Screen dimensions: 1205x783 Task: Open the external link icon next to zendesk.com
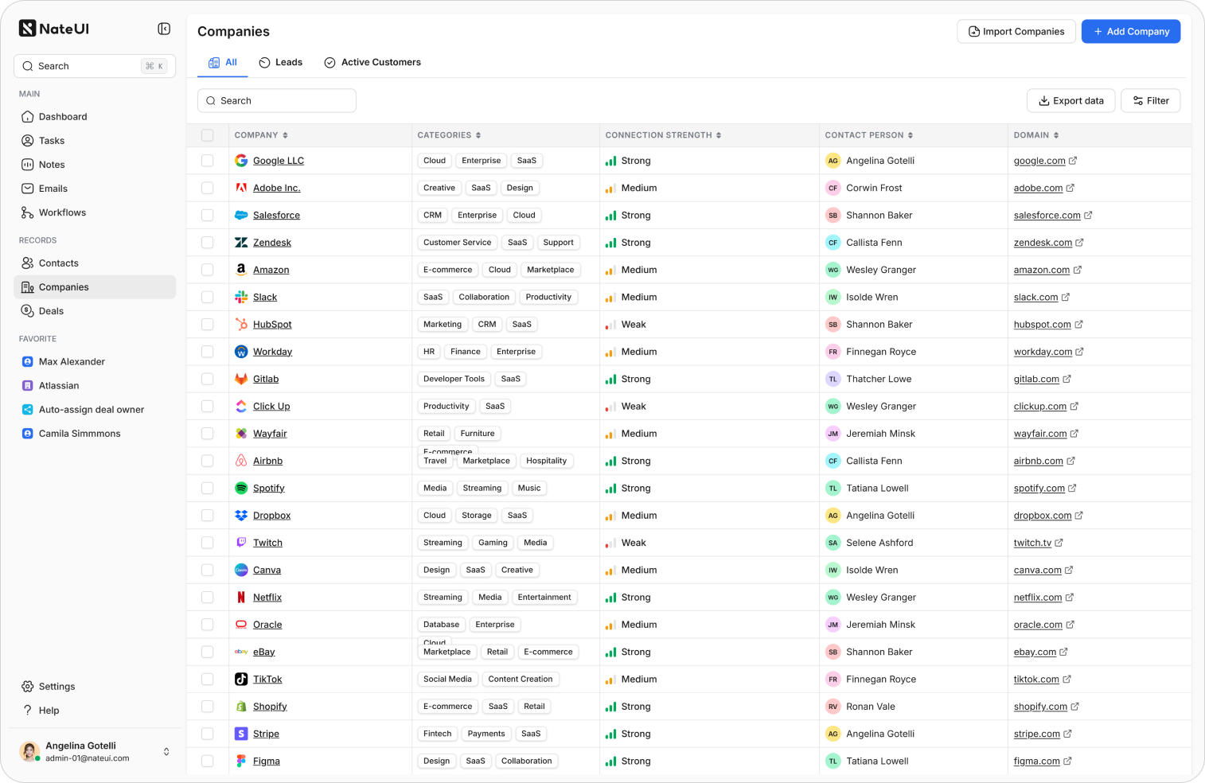[1079, 243]
